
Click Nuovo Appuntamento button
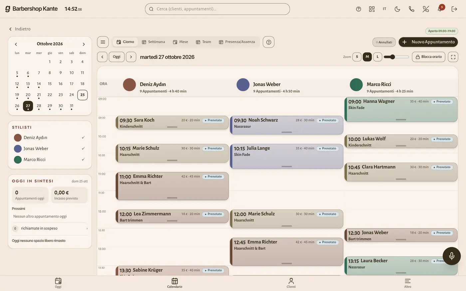[x=428, y=42]
